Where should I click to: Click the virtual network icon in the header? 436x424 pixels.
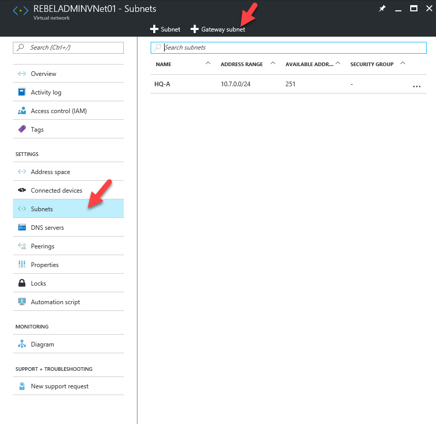tap(21, 10)
